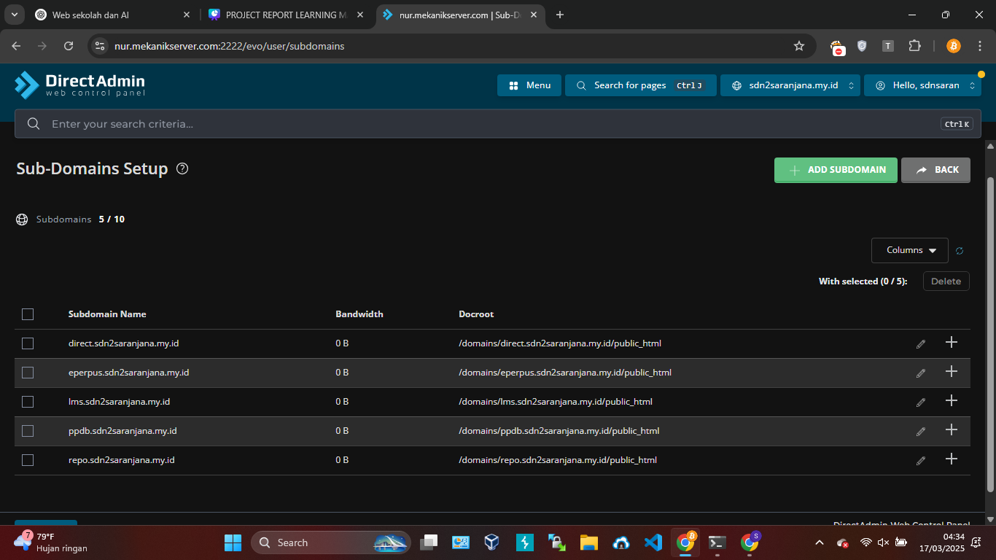Go back in browser history

(16, 46)
